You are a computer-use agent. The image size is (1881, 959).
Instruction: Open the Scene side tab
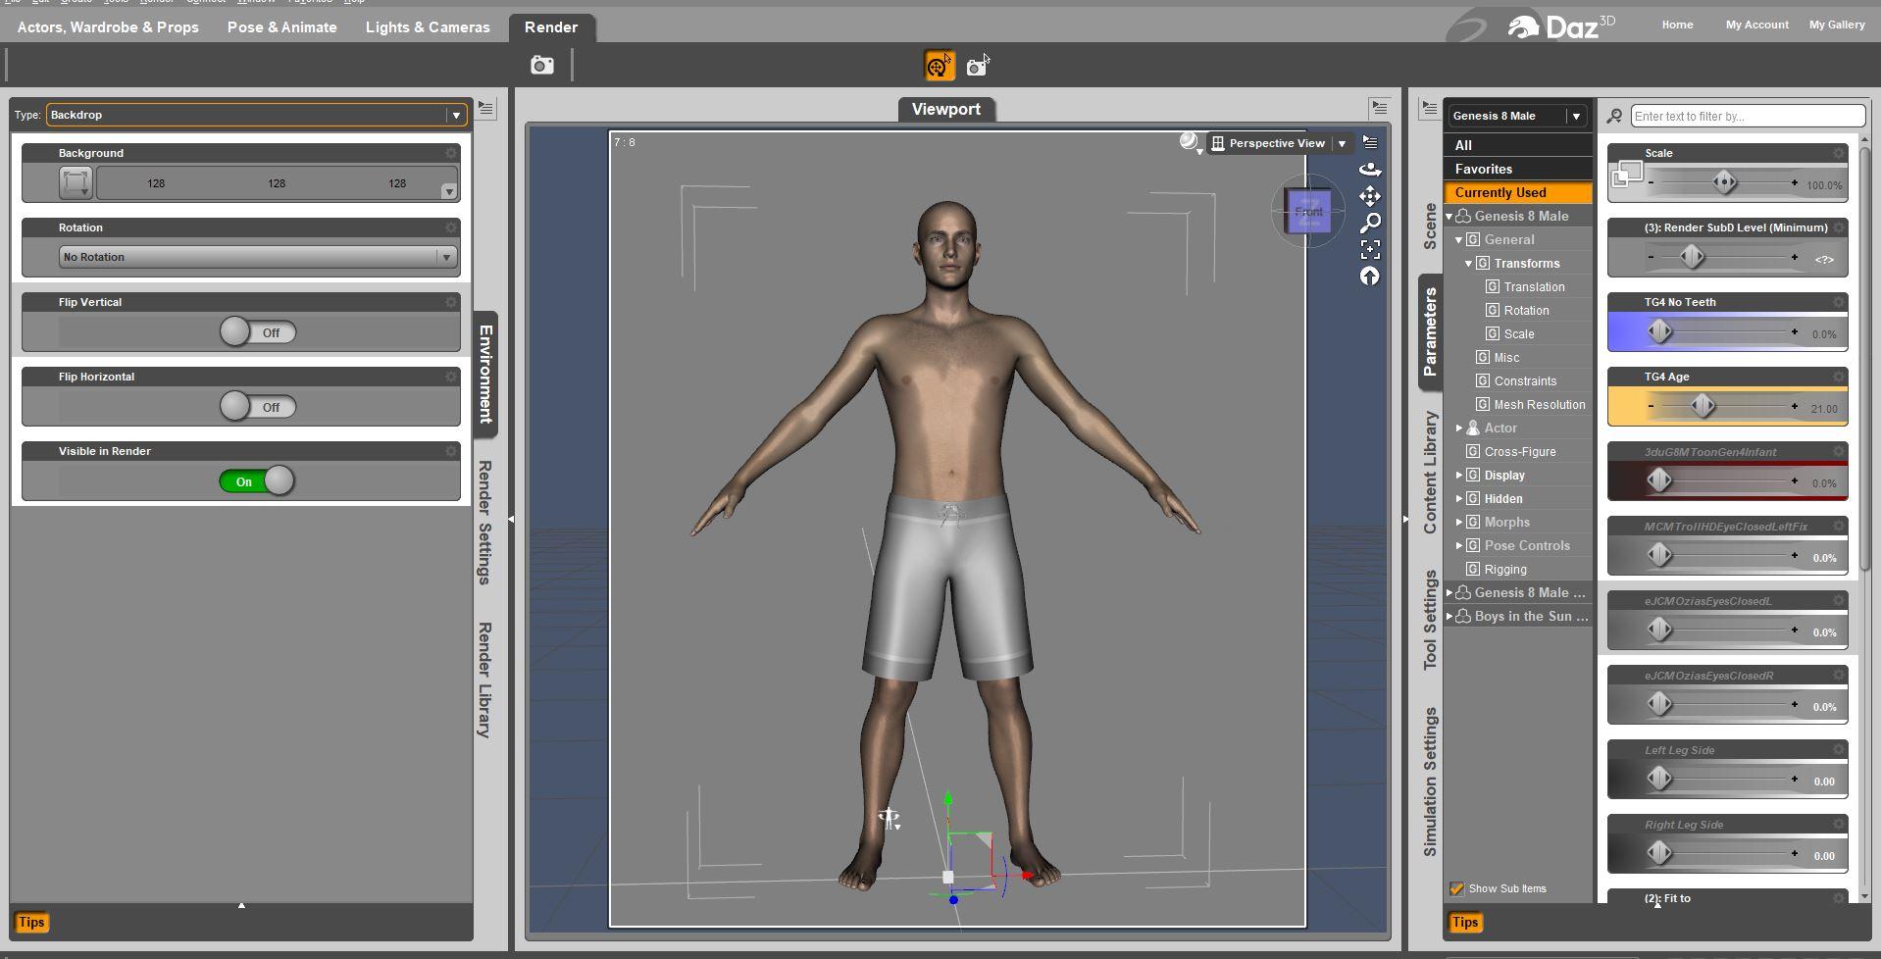(1430, 227)
